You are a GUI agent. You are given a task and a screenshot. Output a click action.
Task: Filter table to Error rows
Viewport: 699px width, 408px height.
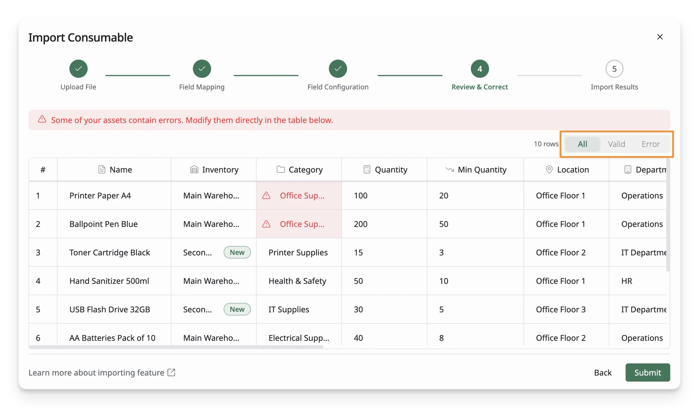(651, 144)
